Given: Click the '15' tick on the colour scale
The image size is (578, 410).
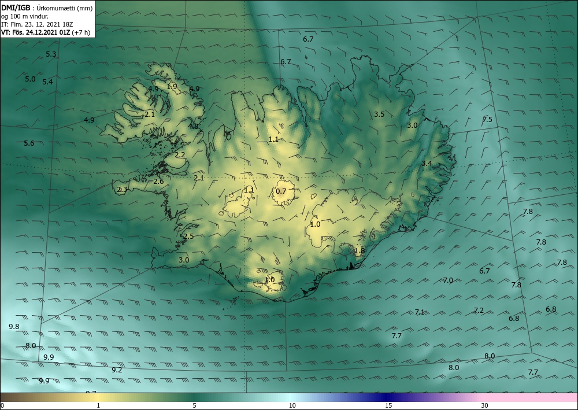Looking at the screenshot, I should coord(388,405).
